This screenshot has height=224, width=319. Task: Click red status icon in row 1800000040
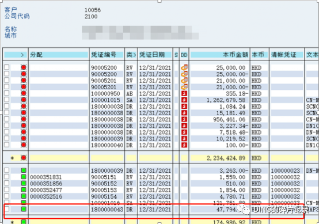24,145
